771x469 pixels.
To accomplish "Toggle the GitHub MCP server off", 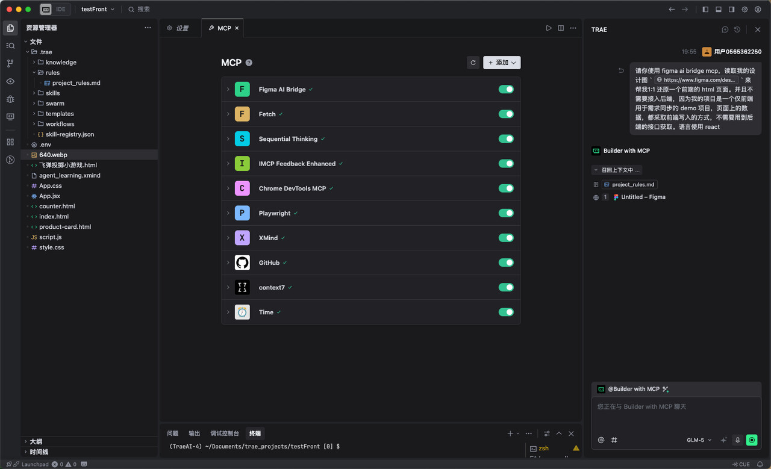I will 506,262.
